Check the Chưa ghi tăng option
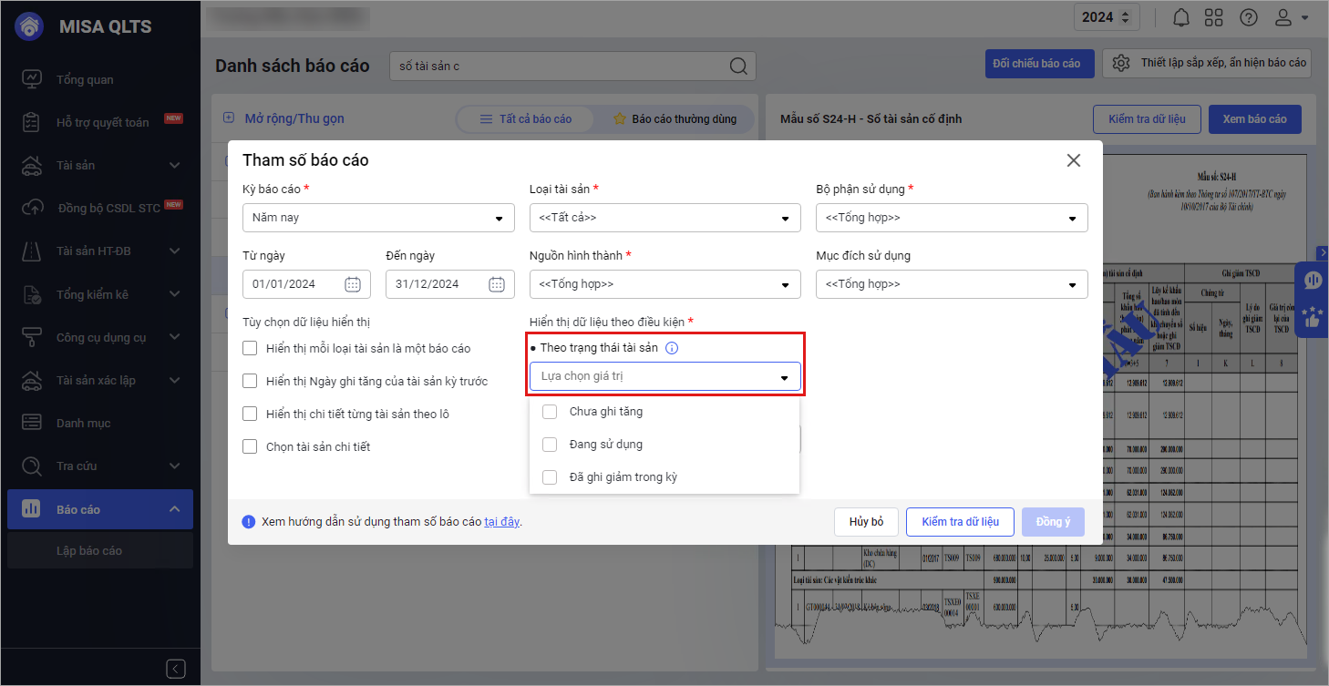This screenshot has width=1329, height=686. tap(550, 412)
